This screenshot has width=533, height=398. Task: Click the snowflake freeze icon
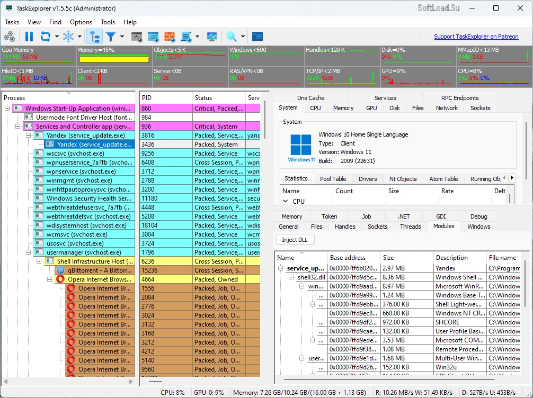[68, 37]
